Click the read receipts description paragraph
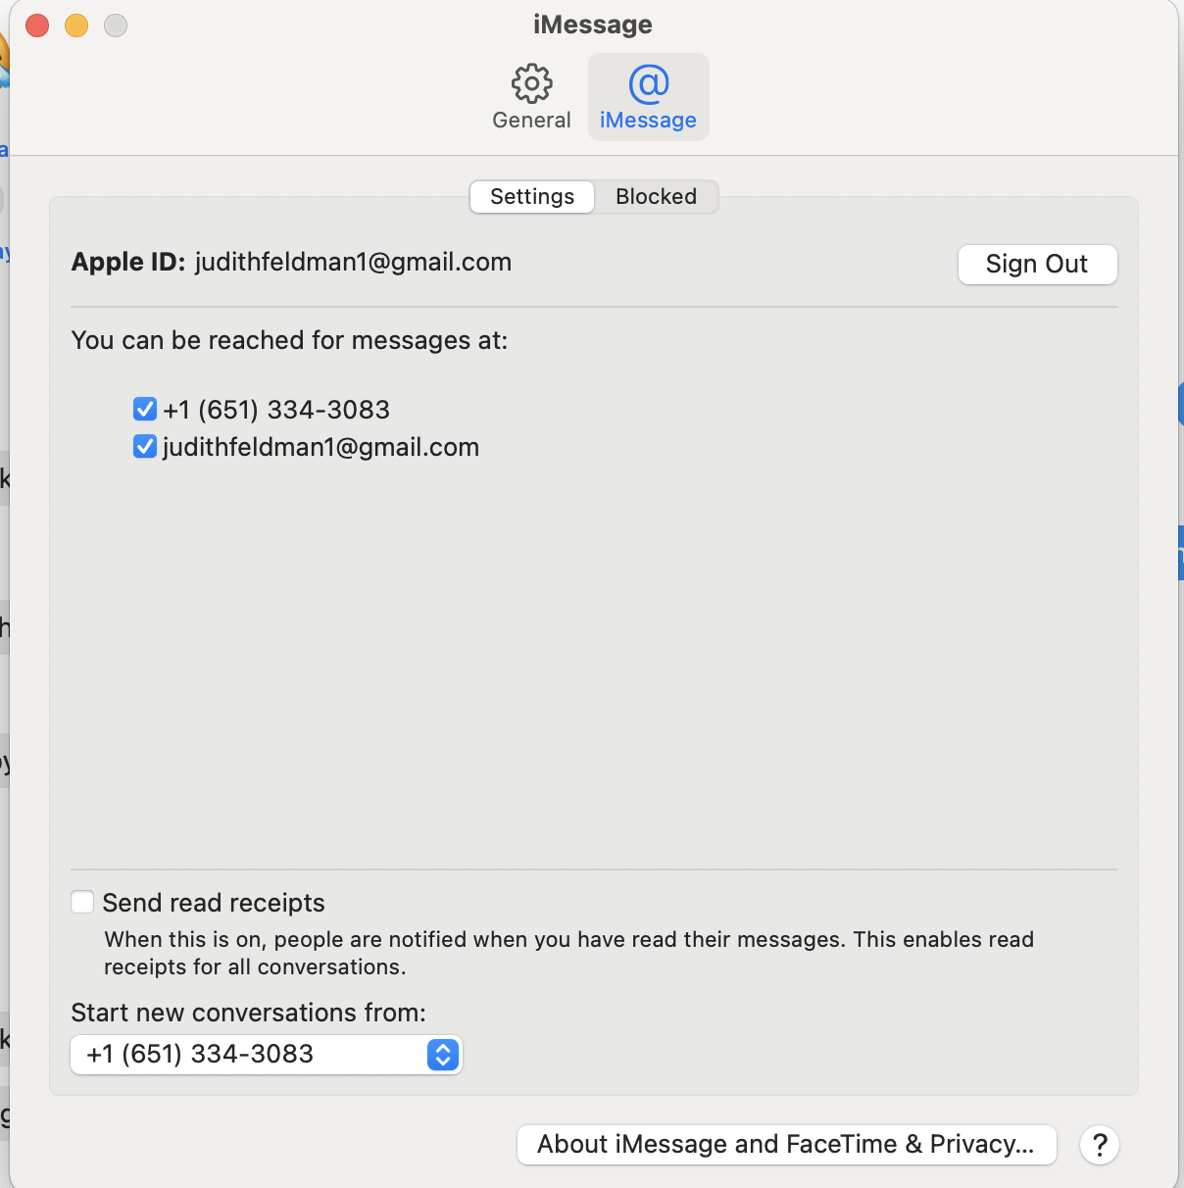 point(568,953)
